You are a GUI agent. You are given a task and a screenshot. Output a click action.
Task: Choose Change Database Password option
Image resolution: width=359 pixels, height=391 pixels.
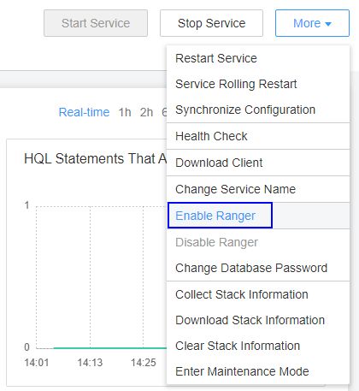pyautogui.click(x=258, y=268)
